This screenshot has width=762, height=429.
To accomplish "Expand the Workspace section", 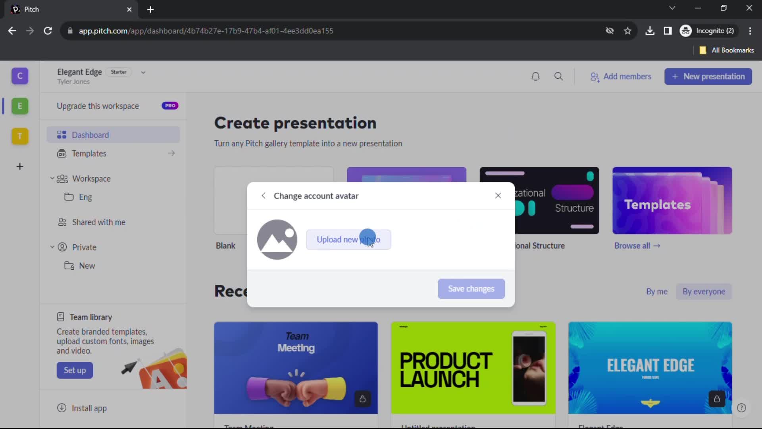I will [52, 179].
